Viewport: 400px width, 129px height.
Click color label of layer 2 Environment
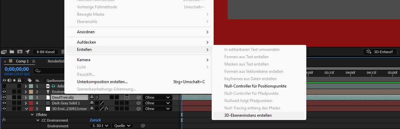(31, 92)
